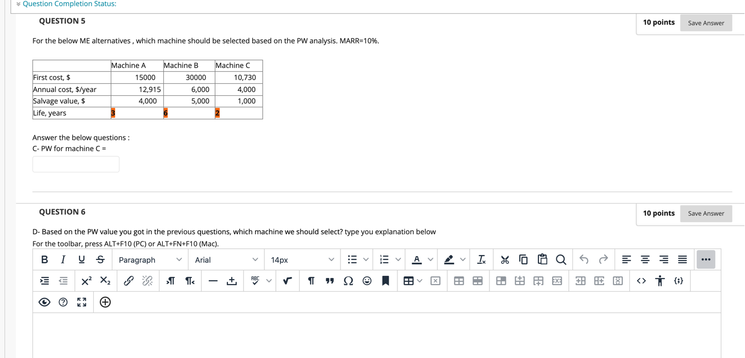Toggle bold formatting in the editor
This screenshot has width=745, height=358.
click(44, 259)
